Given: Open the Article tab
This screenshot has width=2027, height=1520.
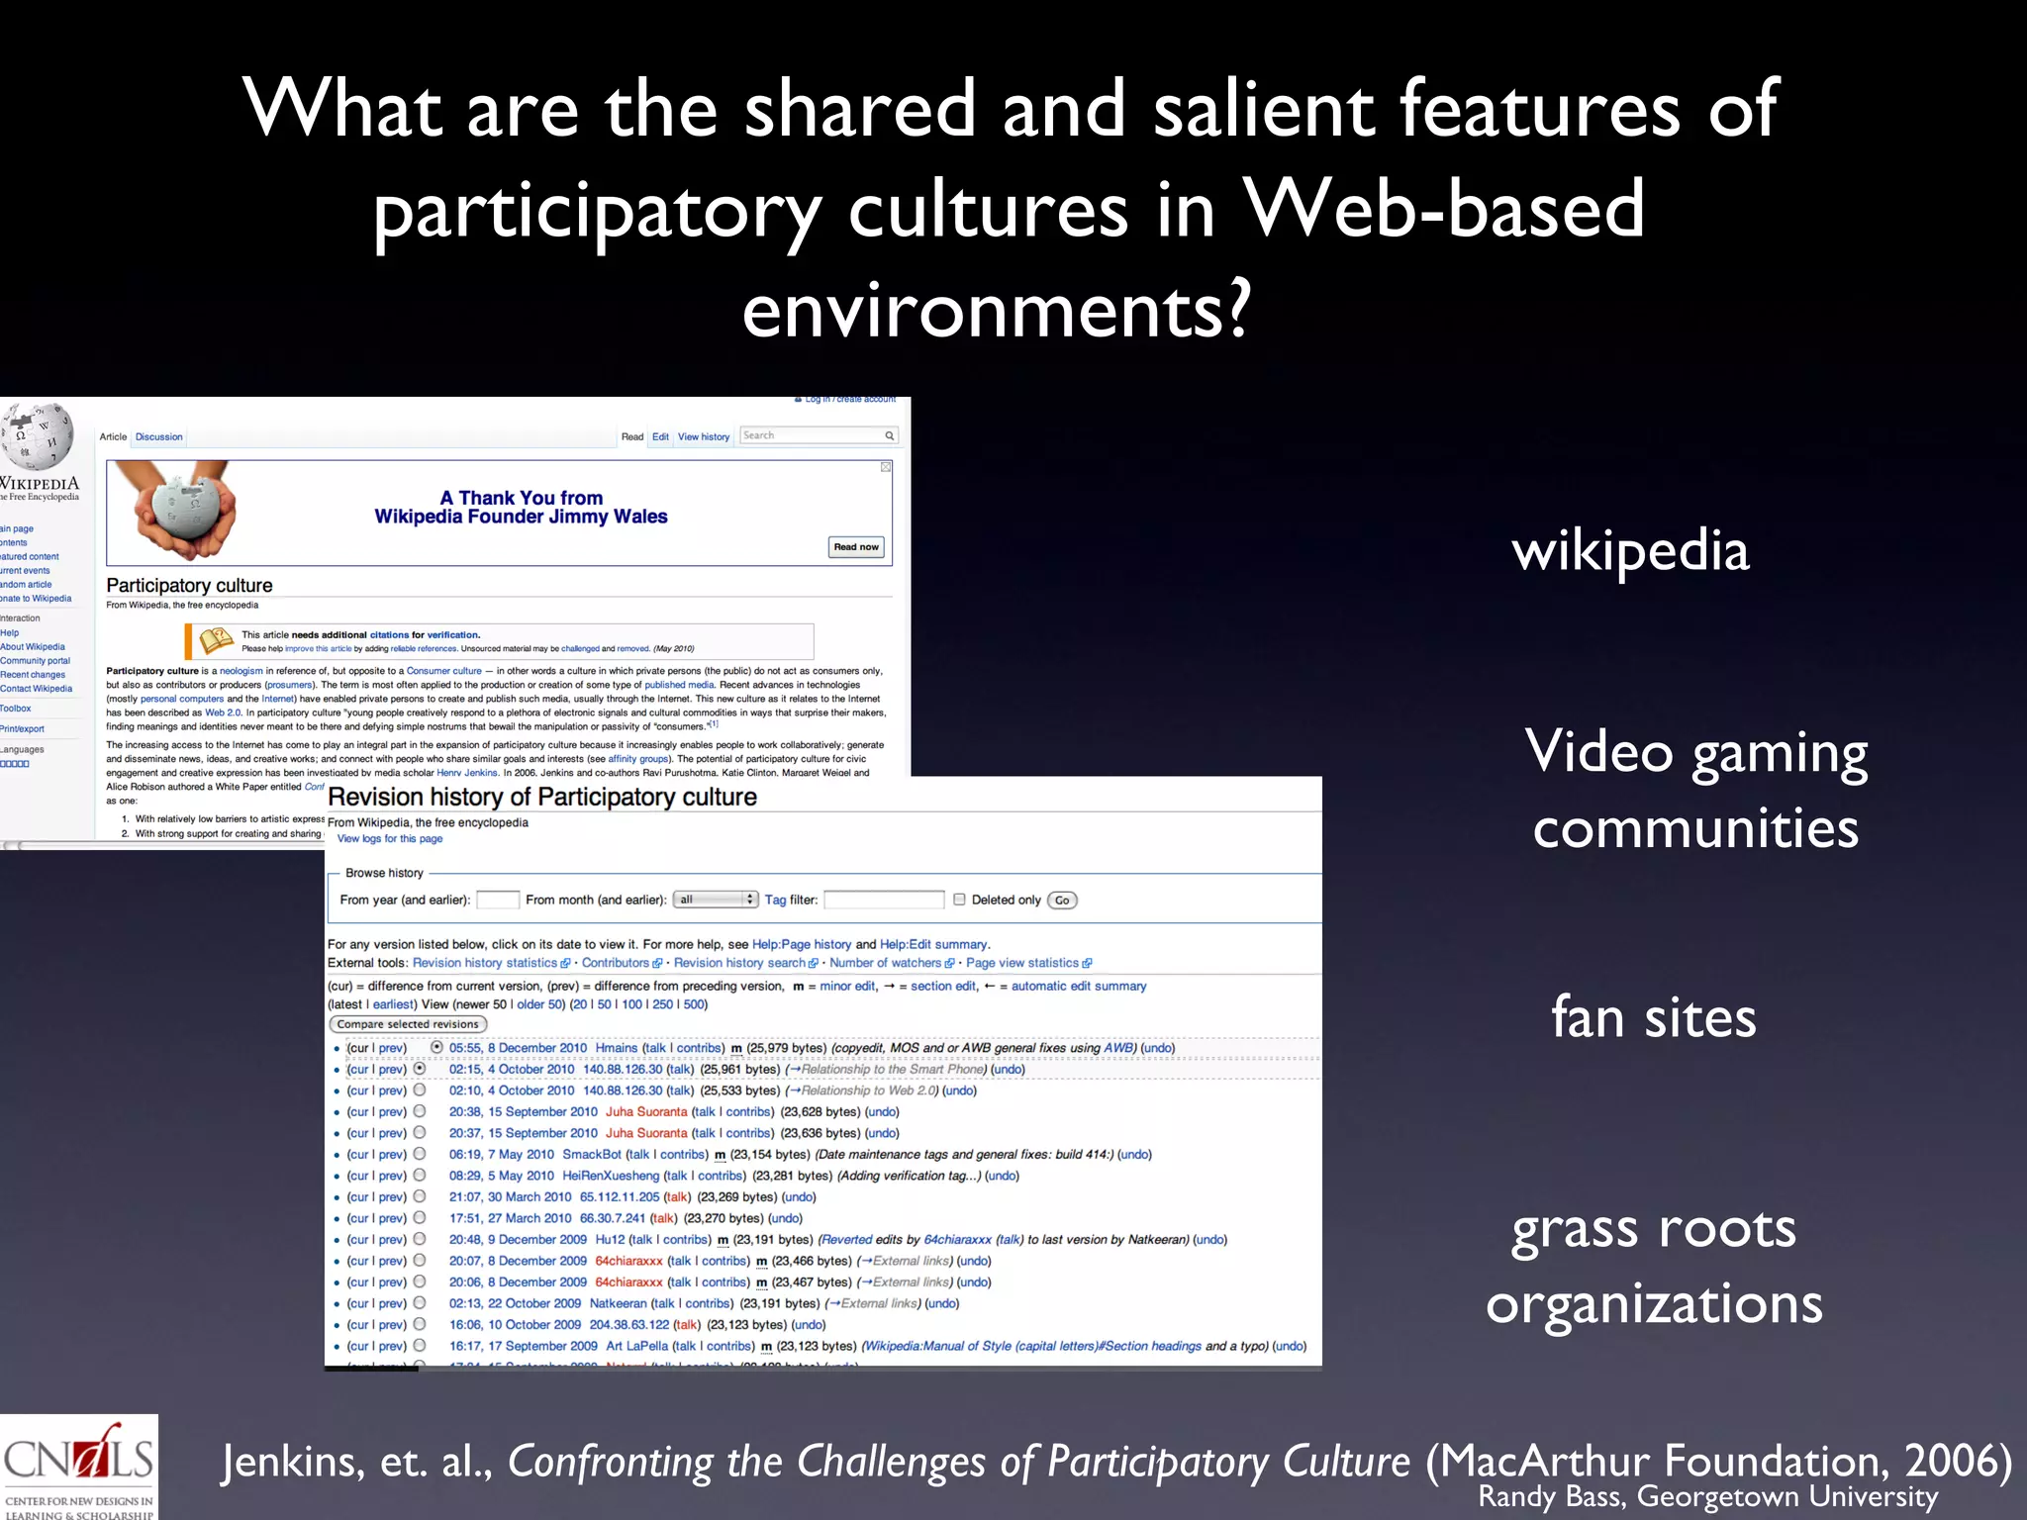Looking at the screenshot, I should [x=113, y=436].
